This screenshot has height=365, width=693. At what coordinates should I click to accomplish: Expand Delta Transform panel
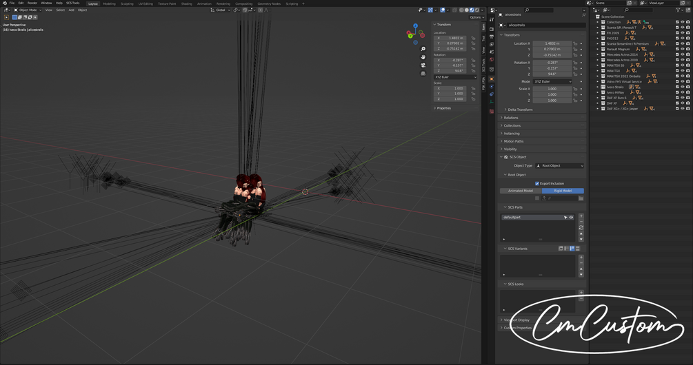tap(520, 109)
